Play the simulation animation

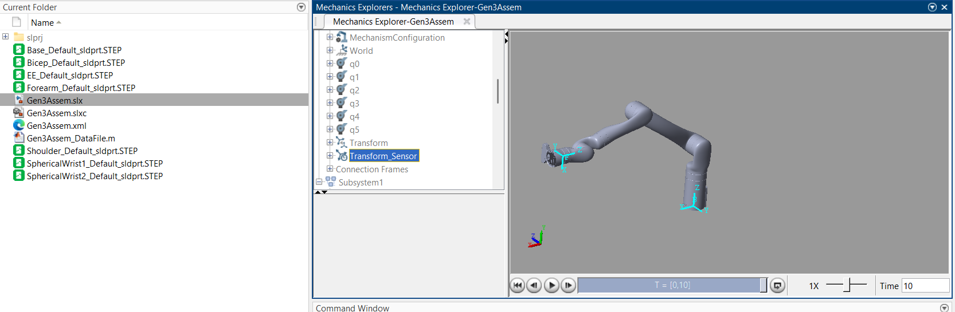(x=551, y=285)
